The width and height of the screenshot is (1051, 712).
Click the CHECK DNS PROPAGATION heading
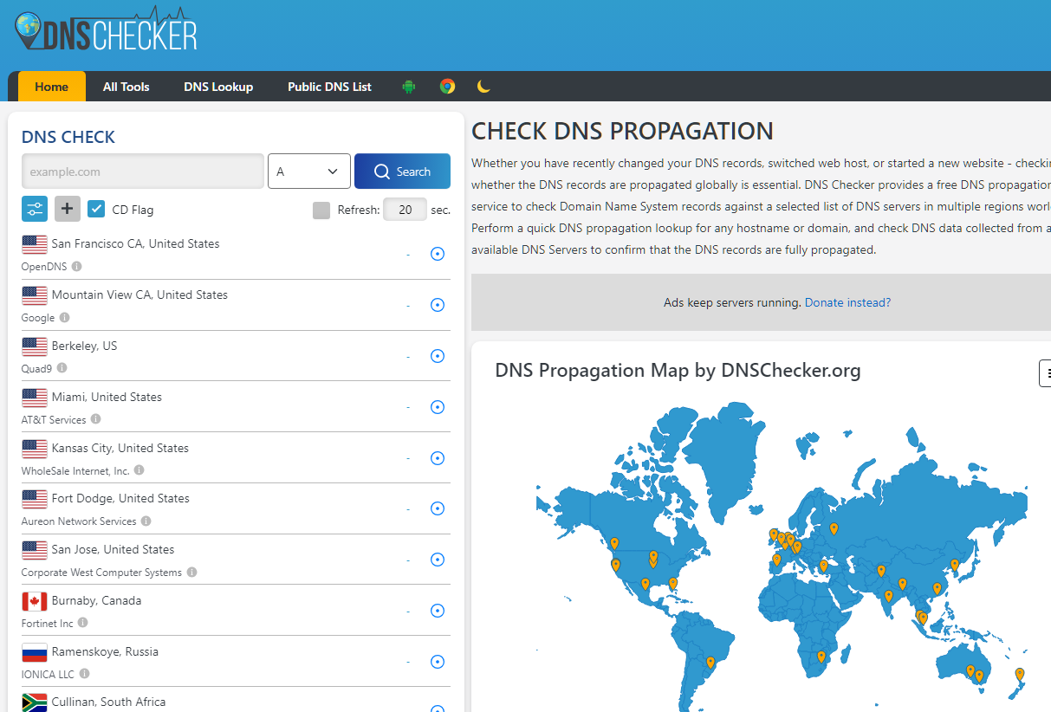click(622, 132)
